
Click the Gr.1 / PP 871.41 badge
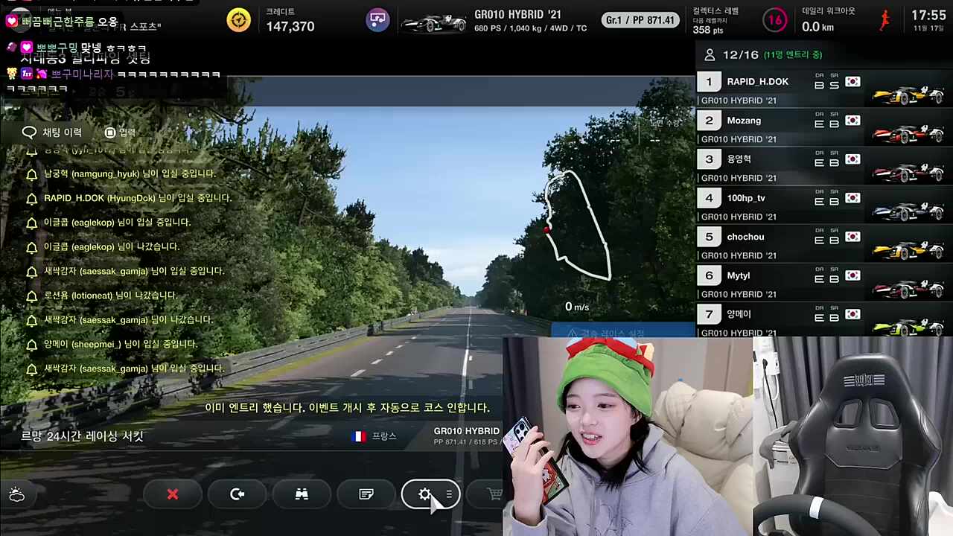point(640,20)
